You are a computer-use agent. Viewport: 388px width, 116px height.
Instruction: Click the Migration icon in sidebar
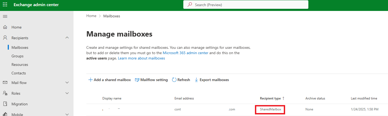(x=5, y=104)
